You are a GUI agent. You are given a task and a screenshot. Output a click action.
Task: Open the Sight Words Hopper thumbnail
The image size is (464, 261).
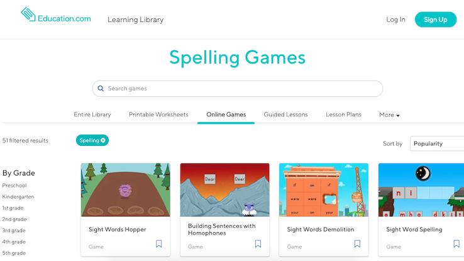pos(126,190)
